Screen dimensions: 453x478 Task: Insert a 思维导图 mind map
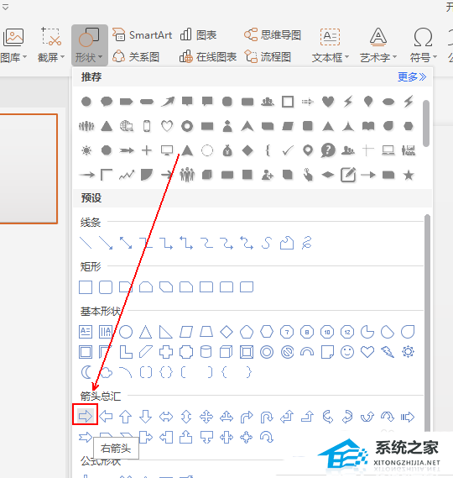click(x=273, y=35)
